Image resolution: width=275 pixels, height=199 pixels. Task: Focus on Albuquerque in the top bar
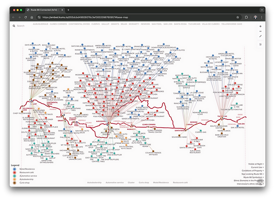coord(41,24)
